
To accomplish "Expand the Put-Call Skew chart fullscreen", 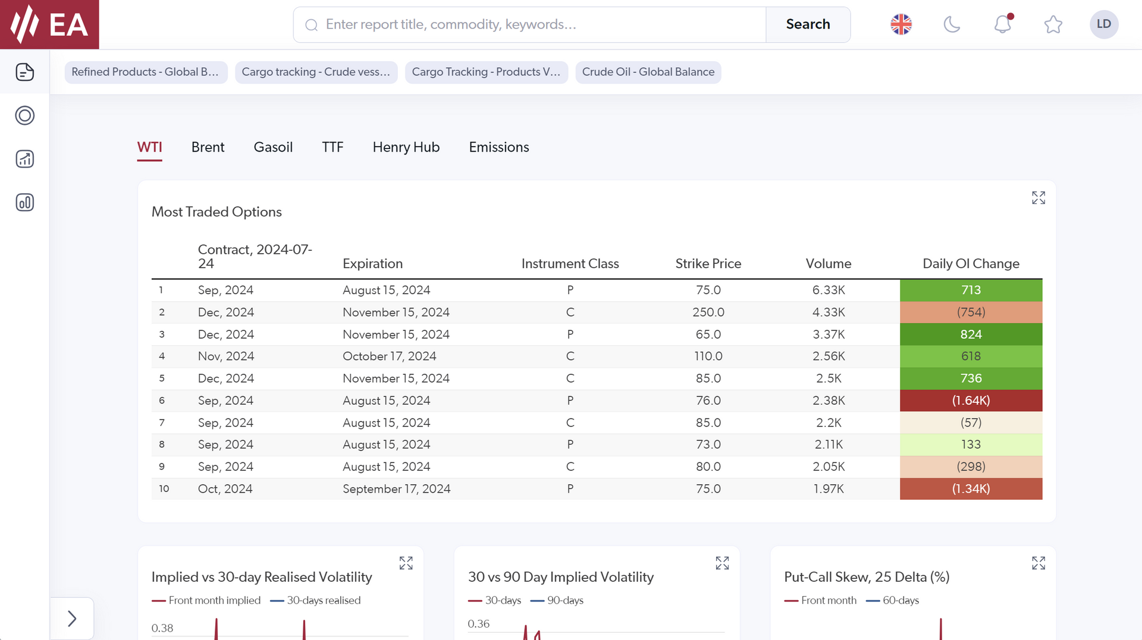I will [x=1039, y=563].
